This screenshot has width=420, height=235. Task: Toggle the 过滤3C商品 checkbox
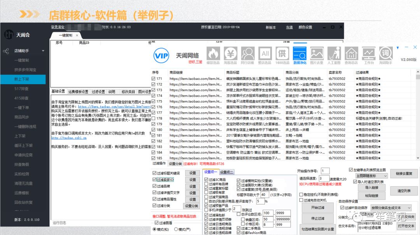206,179
